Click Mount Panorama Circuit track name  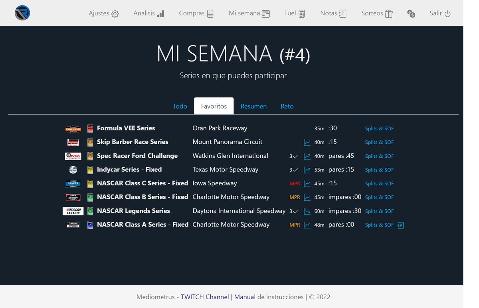[x=228, y=142]
